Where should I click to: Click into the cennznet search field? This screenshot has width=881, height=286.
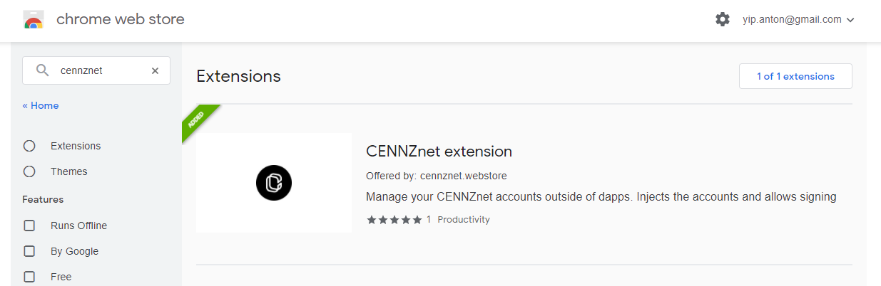100,70
